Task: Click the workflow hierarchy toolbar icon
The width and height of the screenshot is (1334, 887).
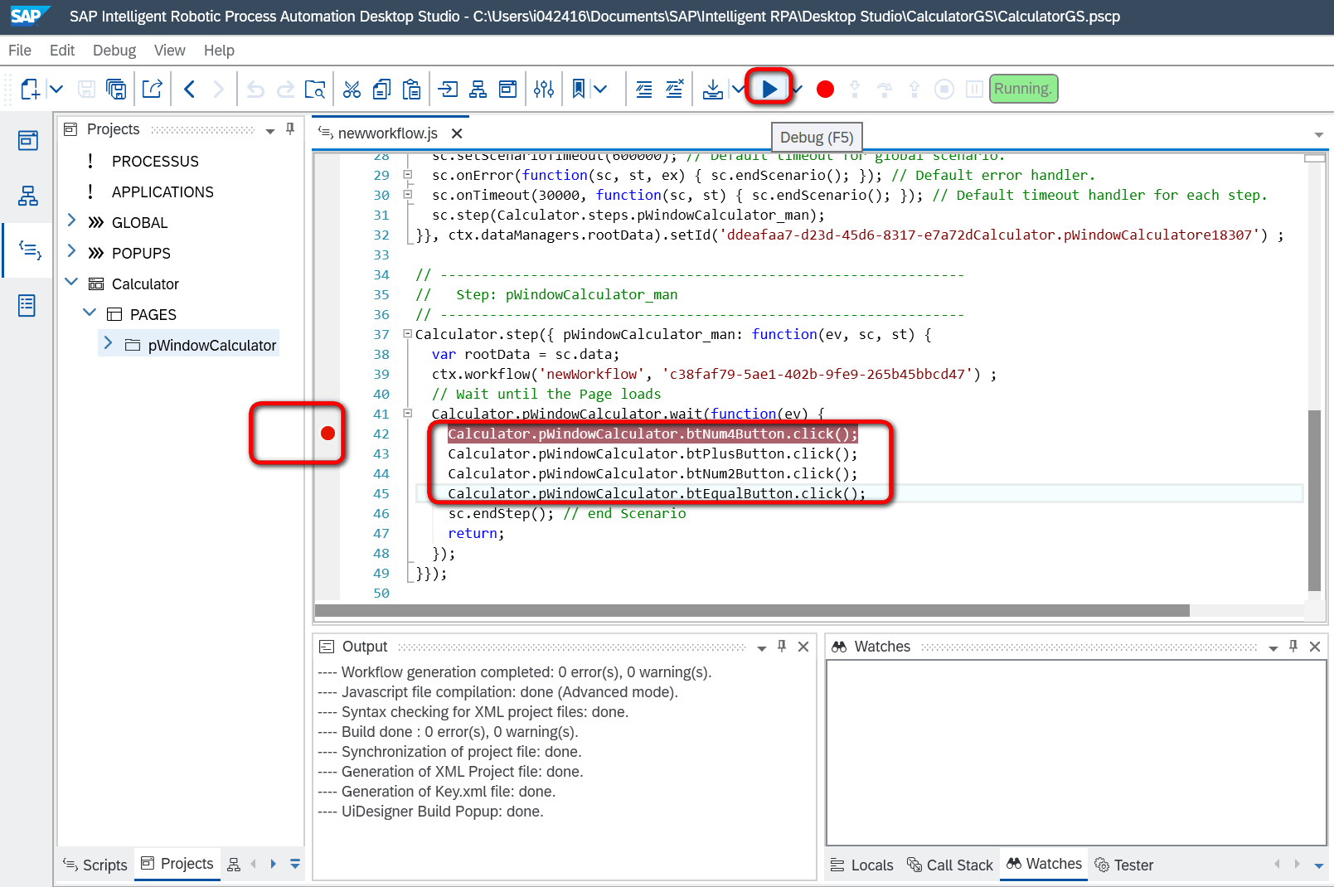Action: tap(478, 89)
